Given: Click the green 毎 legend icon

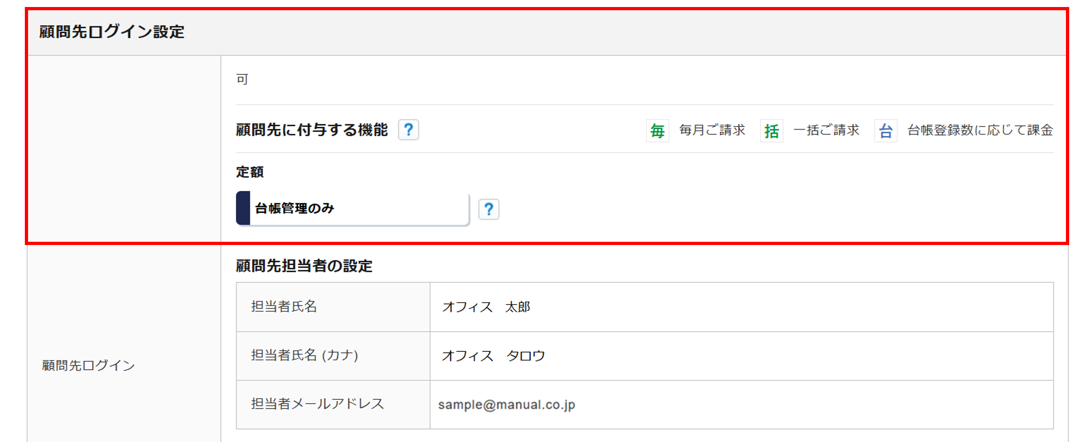Looking at the screenshot, I should pyautogui.click(x=657, y=131).
